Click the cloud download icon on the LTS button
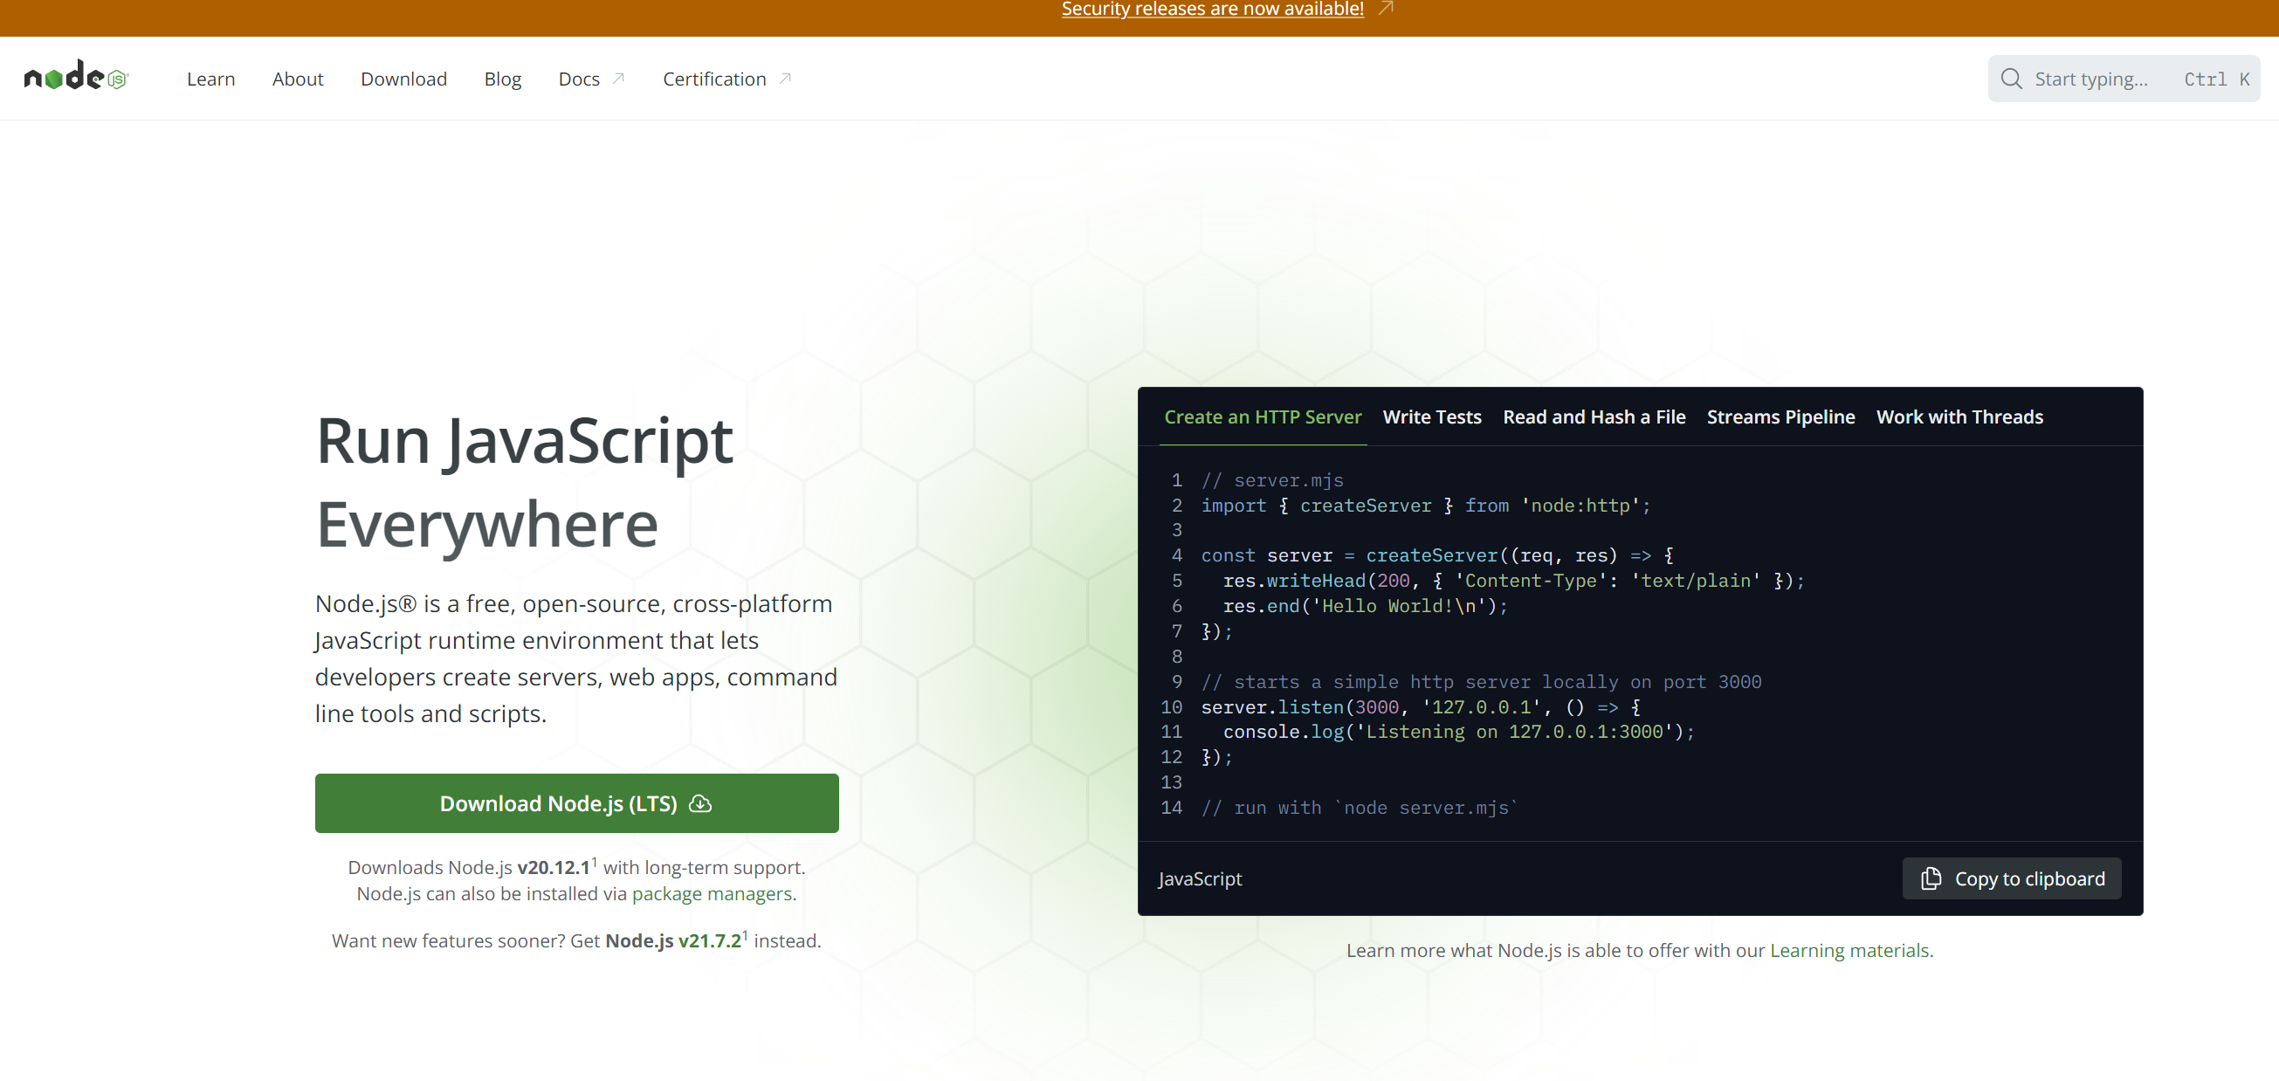 click(x=699, y=803)
